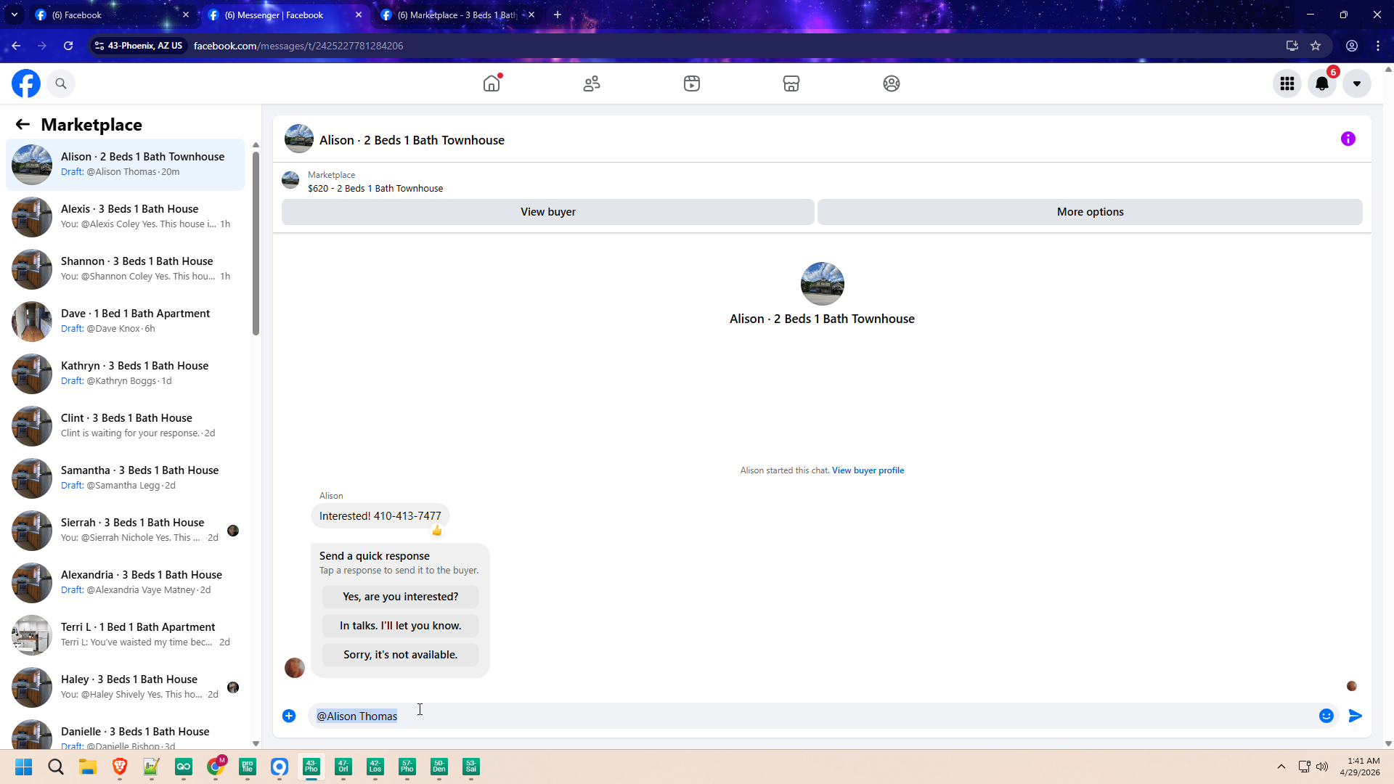Open Friends icon in top navigation

[x=592, y=83]
